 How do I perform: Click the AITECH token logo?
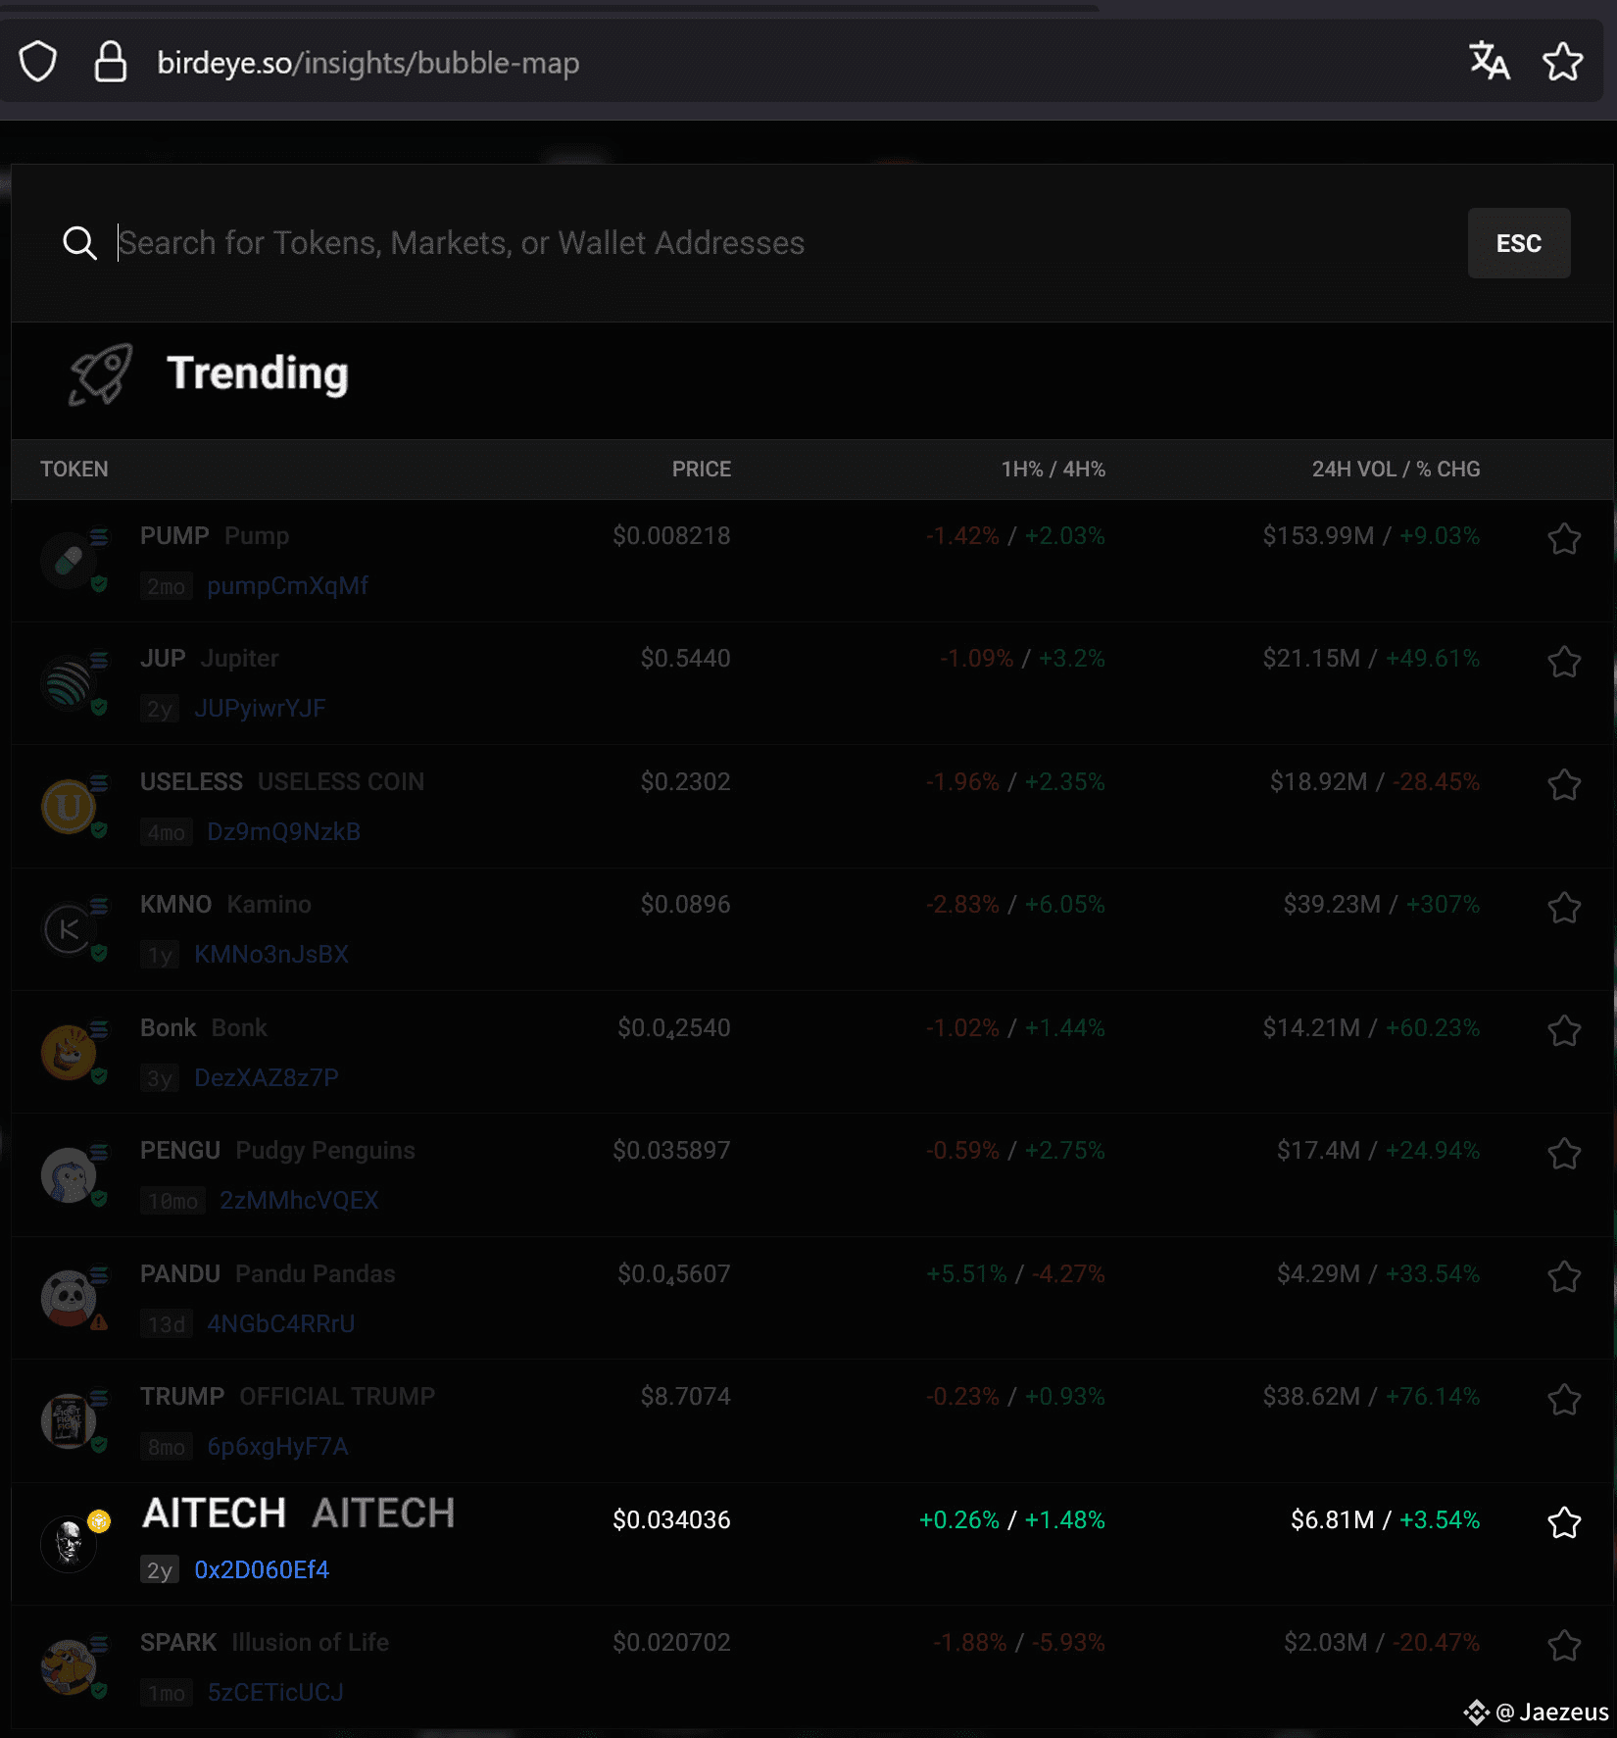[x=69, y=1545]
